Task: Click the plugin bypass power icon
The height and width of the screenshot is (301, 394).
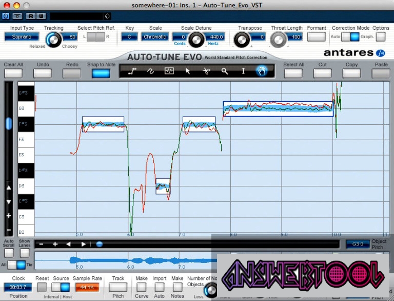Action: pyautogui.click(x=6, y=16)
